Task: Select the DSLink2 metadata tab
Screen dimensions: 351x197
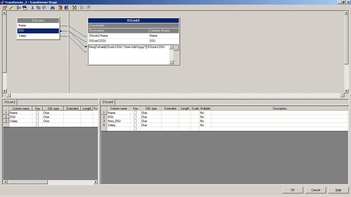Action: coord(10,102)
